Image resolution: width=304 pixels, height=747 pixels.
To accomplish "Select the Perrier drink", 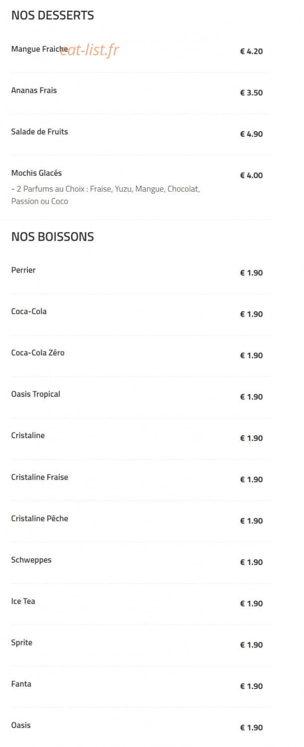I will pyautogui.click(x=23, y=270).
